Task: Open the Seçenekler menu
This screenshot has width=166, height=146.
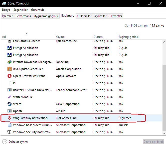Action: [21, 10]
